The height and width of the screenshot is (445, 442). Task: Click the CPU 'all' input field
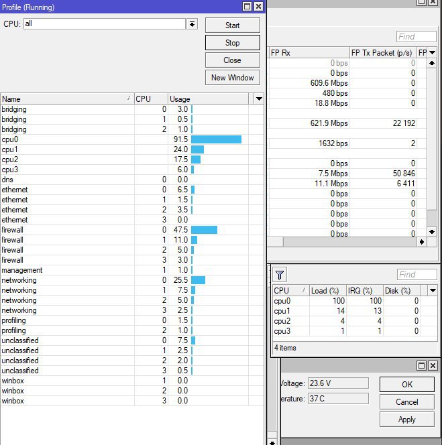[105, 24]
